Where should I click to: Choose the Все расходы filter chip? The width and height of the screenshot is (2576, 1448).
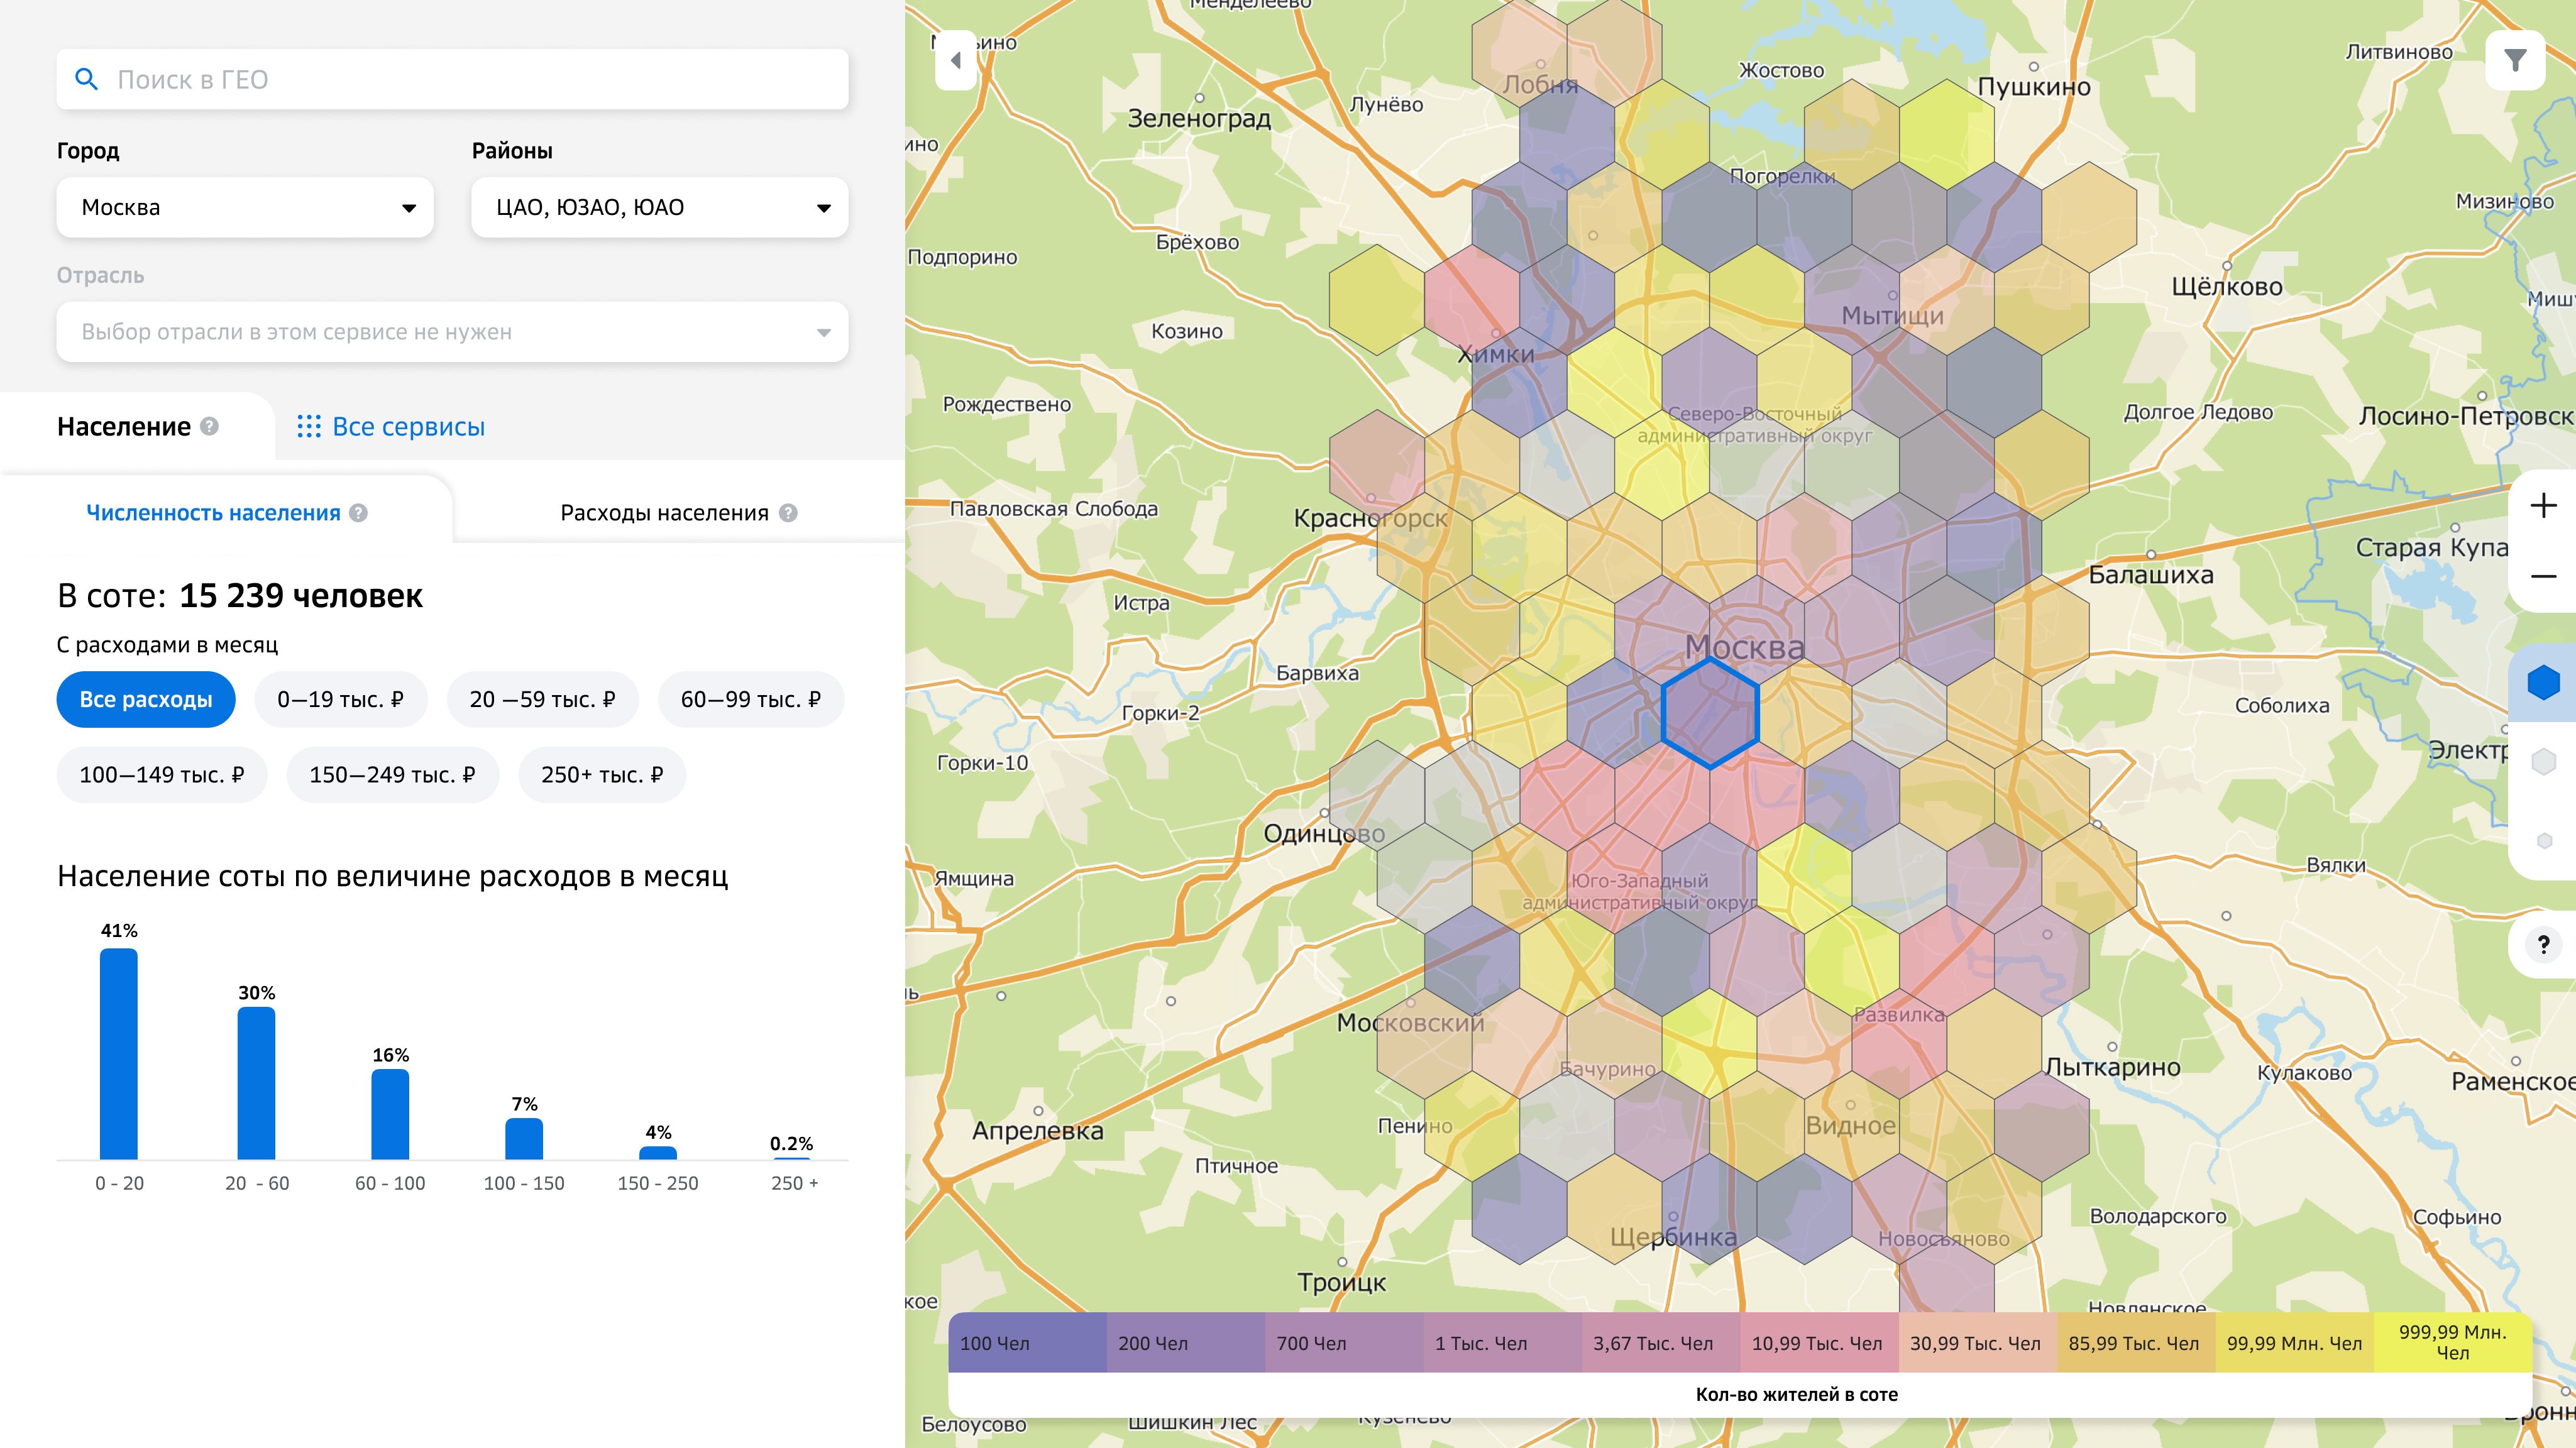(146, 699)
